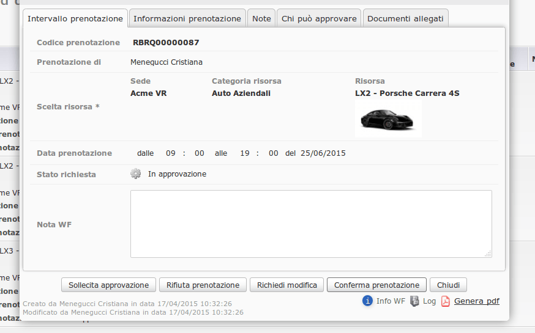The height and width of the screenshot is (333, 535).
Task: Close the dialog with the Chiudi button
Action: coord(449,285)
